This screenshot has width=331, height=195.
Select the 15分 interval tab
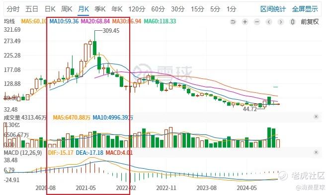pos(197,9)
